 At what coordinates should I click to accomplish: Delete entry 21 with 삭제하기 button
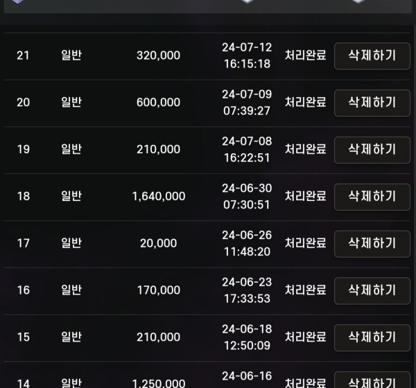[372, 56]
